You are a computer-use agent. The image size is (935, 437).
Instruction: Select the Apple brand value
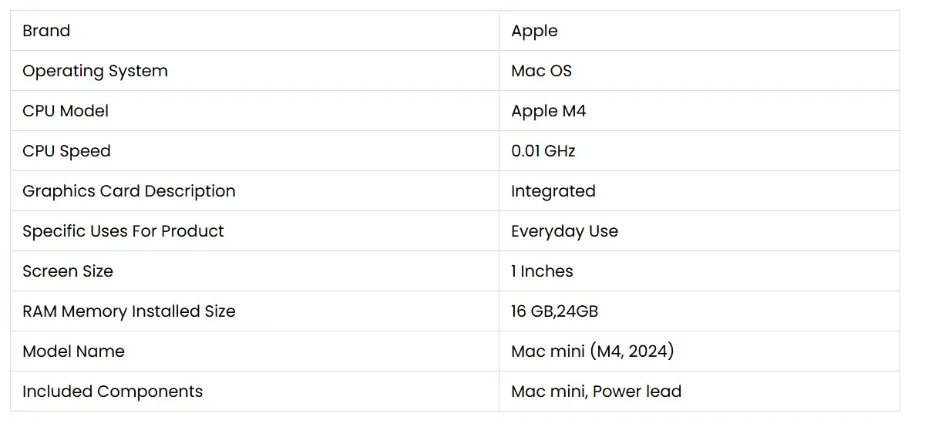(x=534, y=31)
